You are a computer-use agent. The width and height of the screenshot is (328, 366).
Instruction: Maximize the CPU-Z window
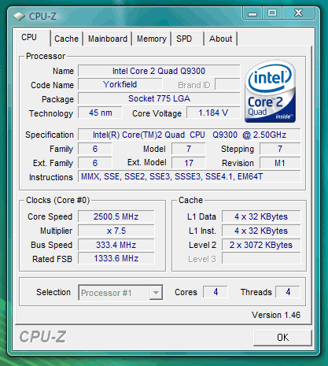pyautogui.click(x=272, y=13)
